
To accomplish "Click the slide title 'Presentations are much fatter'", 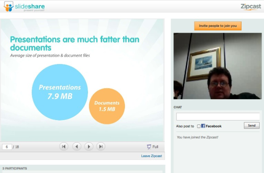I will coord(75,43).
